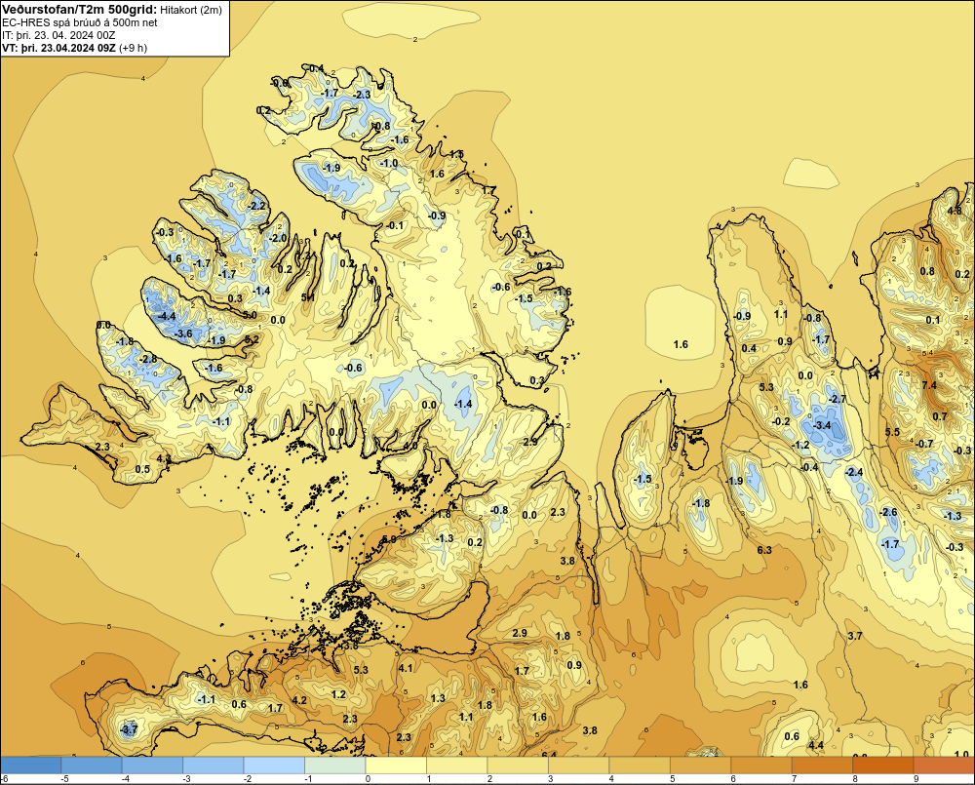Click the 0.5 temperature value

tap(142, 470)
